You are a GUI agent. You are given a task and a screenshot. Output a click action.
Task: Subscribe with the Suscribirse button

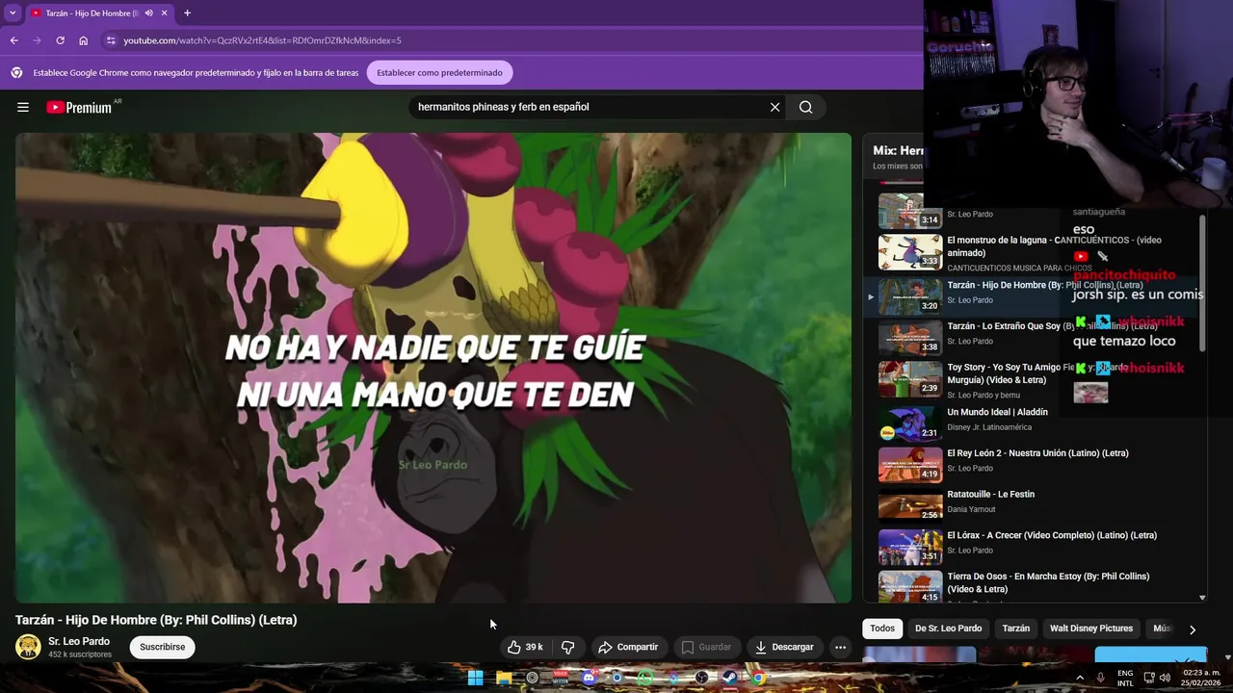point(162,647)
